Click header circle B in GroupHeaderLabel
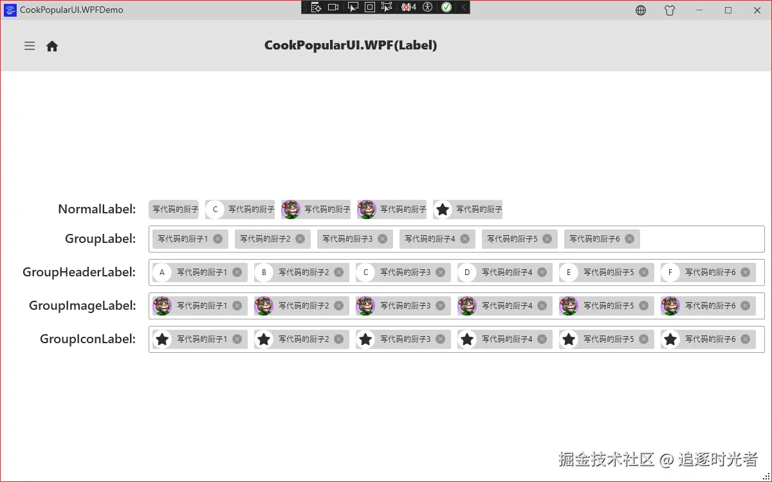The height and width of the screenshot is (482, 772). click(264, 272)
